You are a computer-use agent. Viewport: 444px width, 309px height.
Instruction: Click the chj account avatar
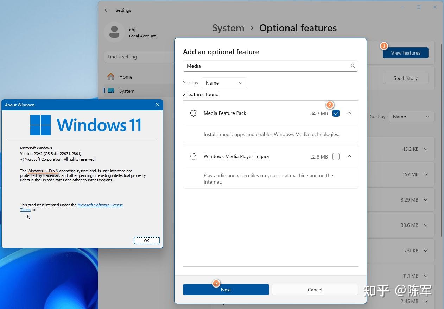point(114,32)
